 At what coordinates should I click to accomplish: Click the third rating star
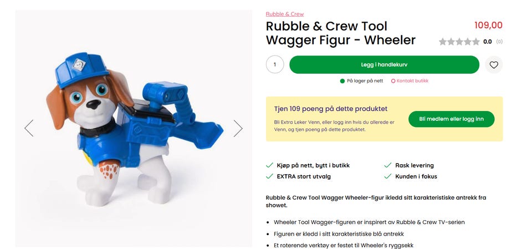pyautogui.click(x=459, y=42)
